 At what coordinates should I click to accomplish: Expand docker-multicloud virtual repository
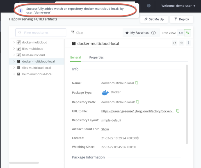[14, 42]
